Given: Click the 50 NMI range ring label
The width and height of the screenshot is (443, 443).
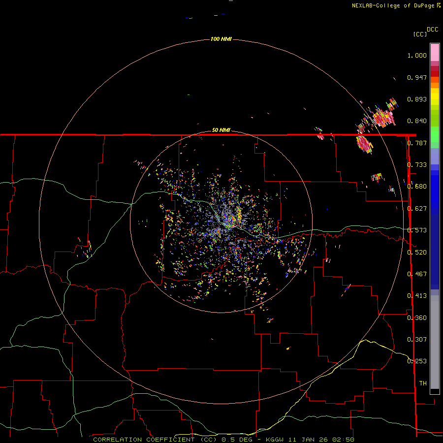Looking at the screenshot, I should point(221,130).
